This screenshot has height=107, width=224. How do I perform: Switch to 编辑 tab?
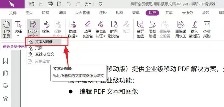pos(62,13)
